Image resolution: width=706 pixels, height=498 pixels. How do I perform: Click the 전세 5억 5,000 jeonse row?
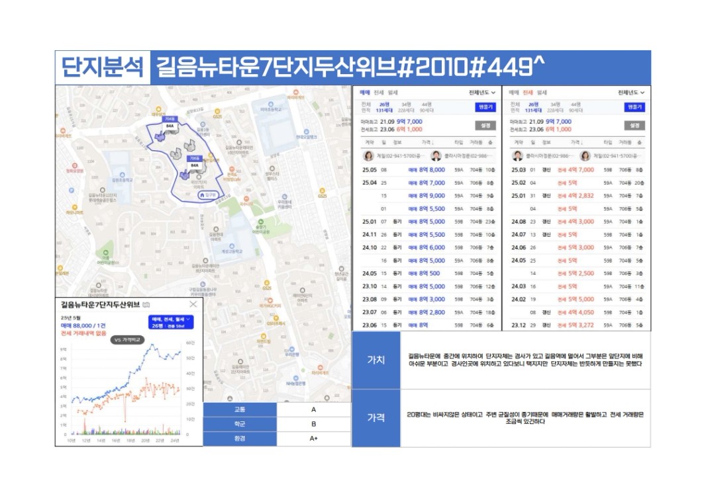click(578, 300)
